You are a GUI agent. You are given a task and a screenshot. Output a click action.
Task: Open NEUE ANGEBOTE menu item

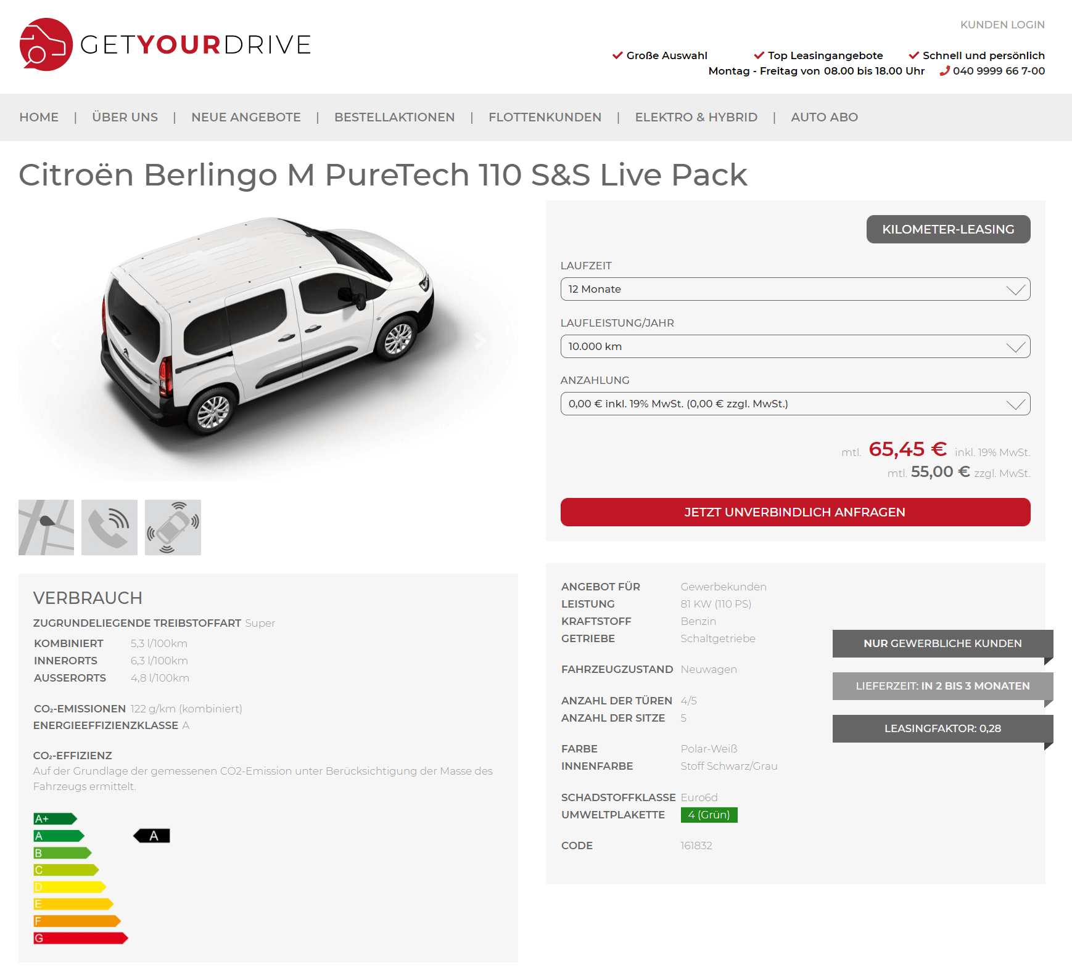pyautogui.click(x=246, y=117)
